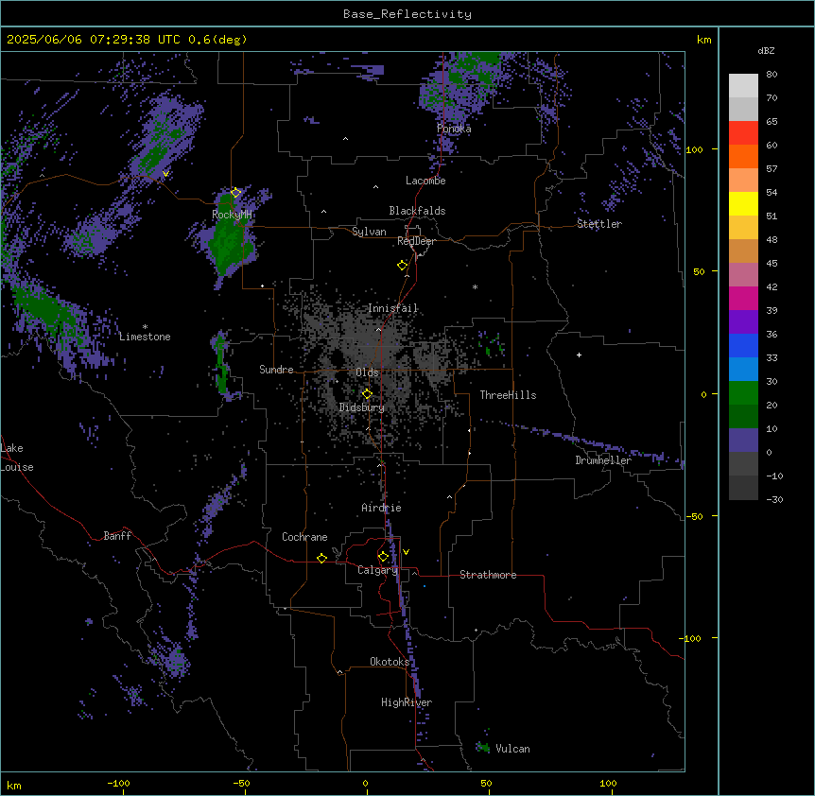Click the 80 value atop dBZ legend
815x796 pixels.
coord(772,75)
